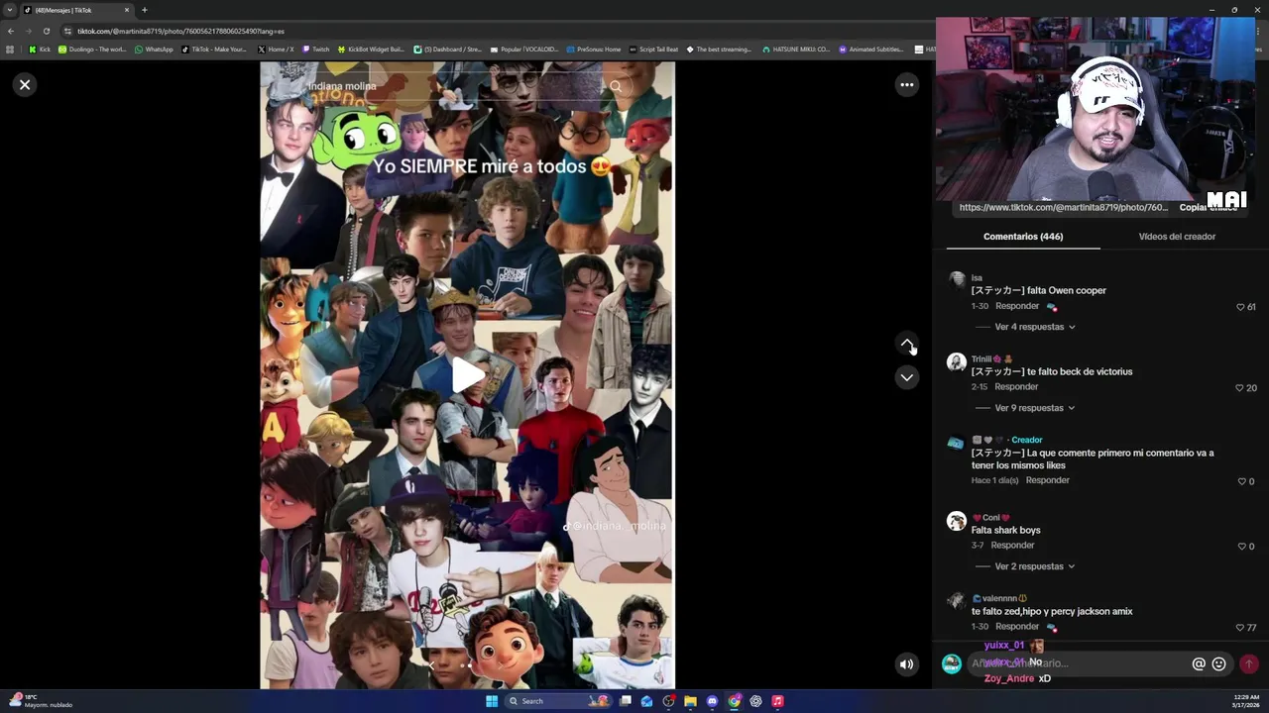Viewport: 1269px width, 713px height.
Task: Close the TikTok photo viewer
Action: 25,84
